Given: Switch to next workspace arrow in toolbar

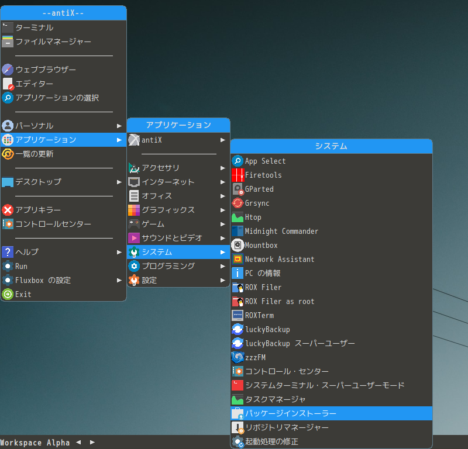Looking at the screenshot, I should coord(92,442).
